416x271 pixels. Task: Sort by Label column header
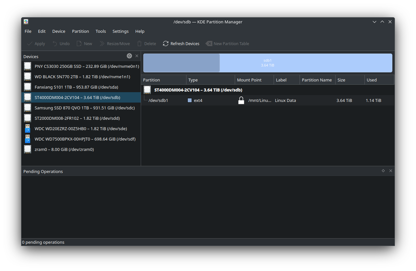point(287,80)
